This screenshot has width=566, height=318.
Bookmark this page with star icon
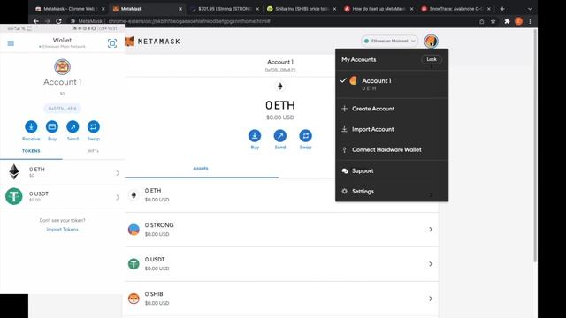pos(493,21)
